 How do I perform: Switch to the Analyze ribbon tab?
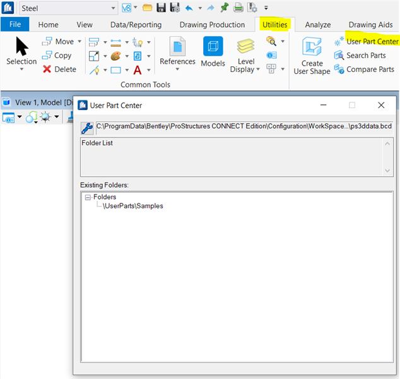(x=318, y=25)
